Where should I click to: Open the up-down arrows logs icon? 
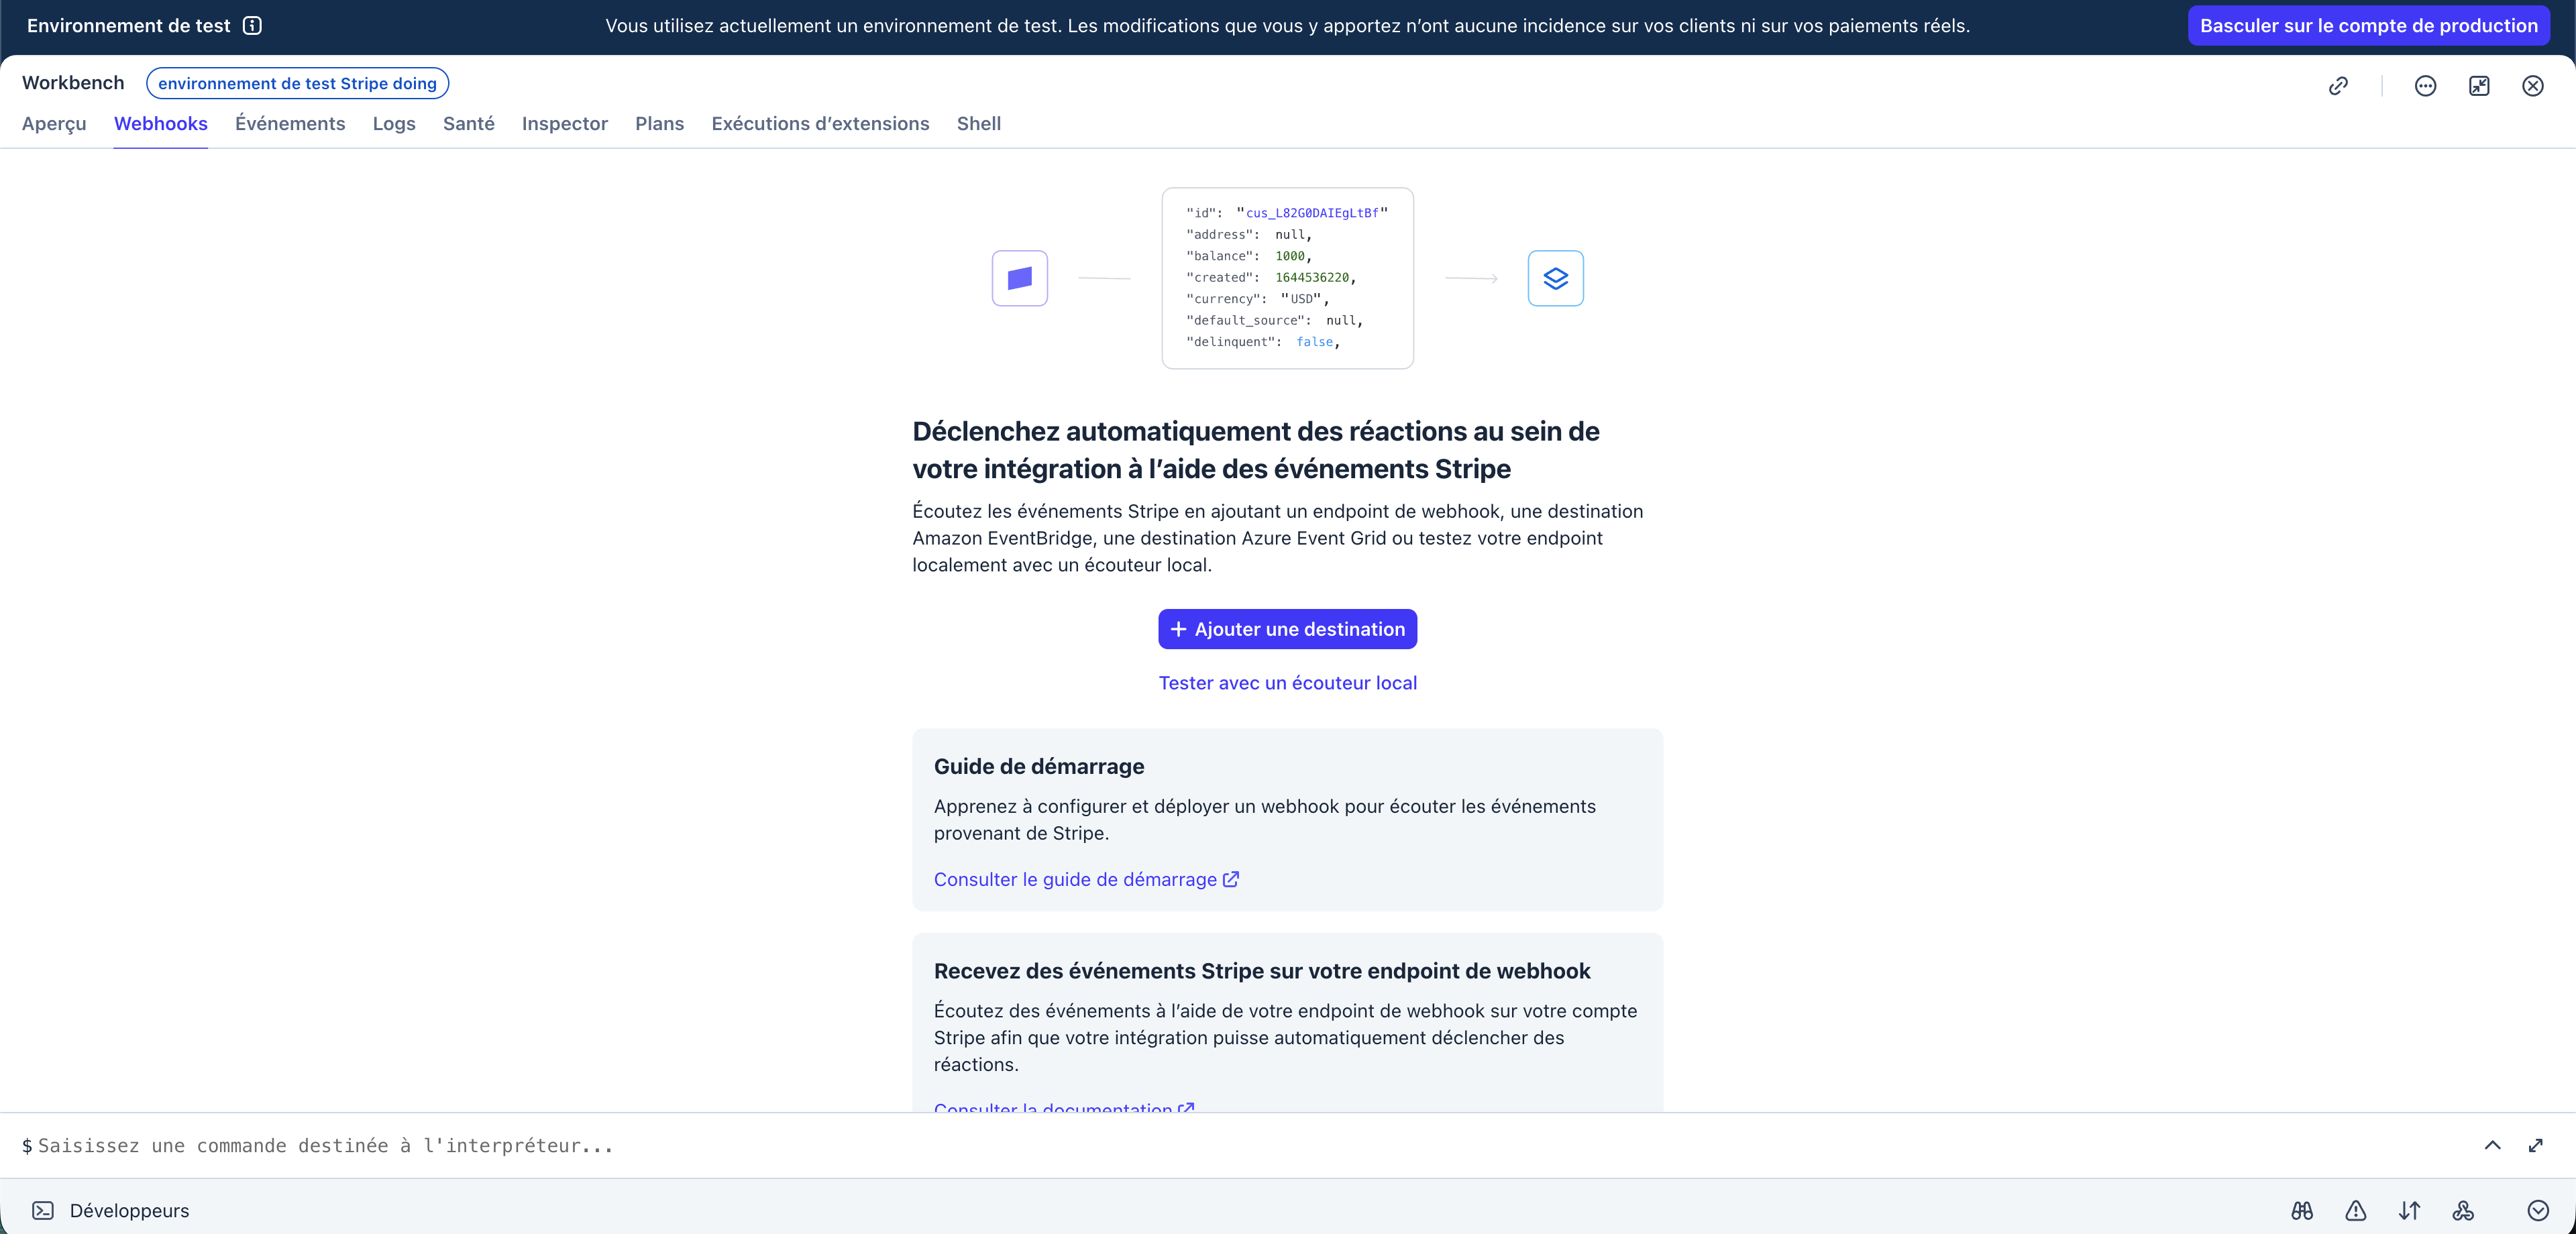(x=2410, y=1211)
